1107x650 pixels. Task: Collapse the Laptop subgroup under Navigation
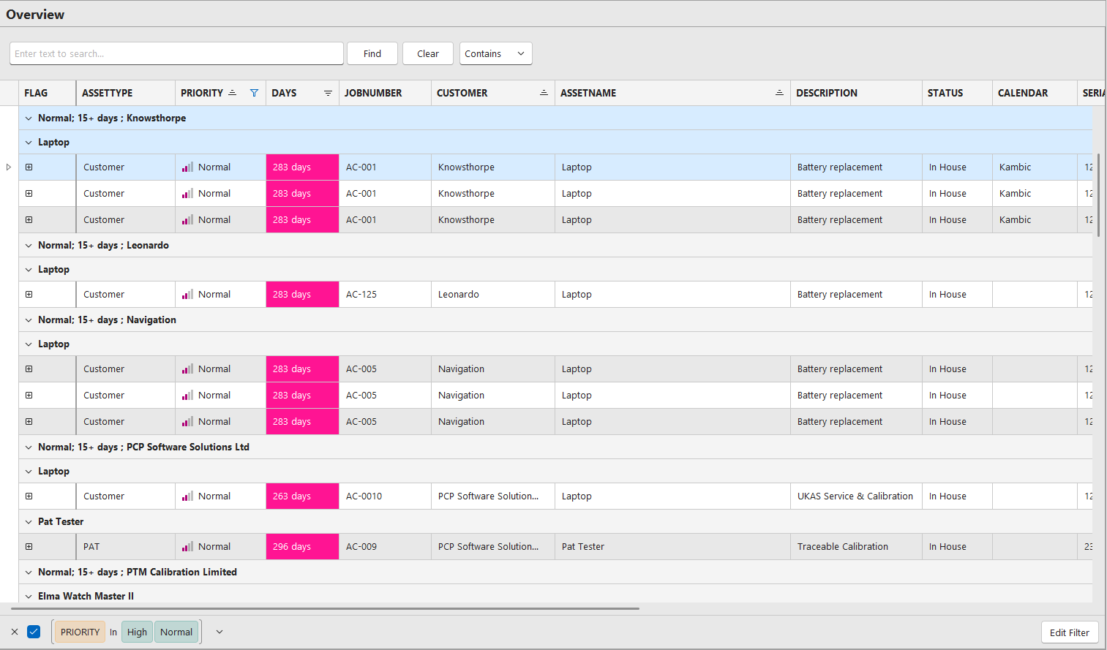point(29,344)
